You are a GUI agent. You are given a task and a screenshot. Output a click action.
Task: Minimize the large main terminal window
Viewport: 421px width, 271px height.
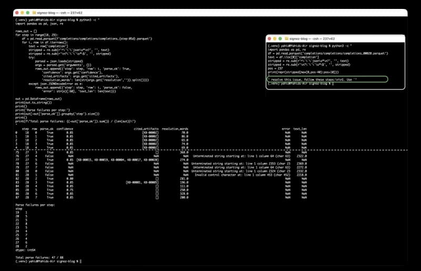point(22,13)
